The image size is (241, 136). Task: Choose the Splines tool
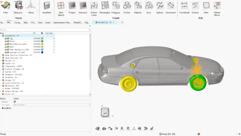[x=160, y=7]
